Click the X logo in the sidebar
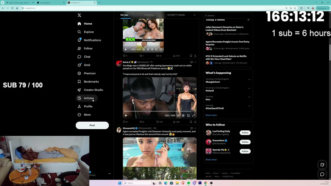Viewport: 331px width, 186px height. (79, 15)
